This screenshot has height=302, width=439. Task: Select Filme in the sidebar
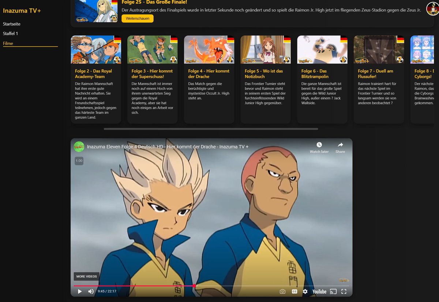pos(8,43)
